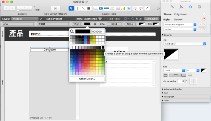The image size is (211, 121).
Task: Open the Product layout dropdown
Action: pos(24,19)
